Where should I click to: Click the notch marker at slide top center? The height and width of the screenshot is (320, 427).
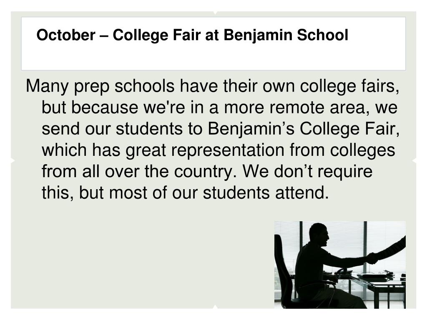tap(215, 13)
